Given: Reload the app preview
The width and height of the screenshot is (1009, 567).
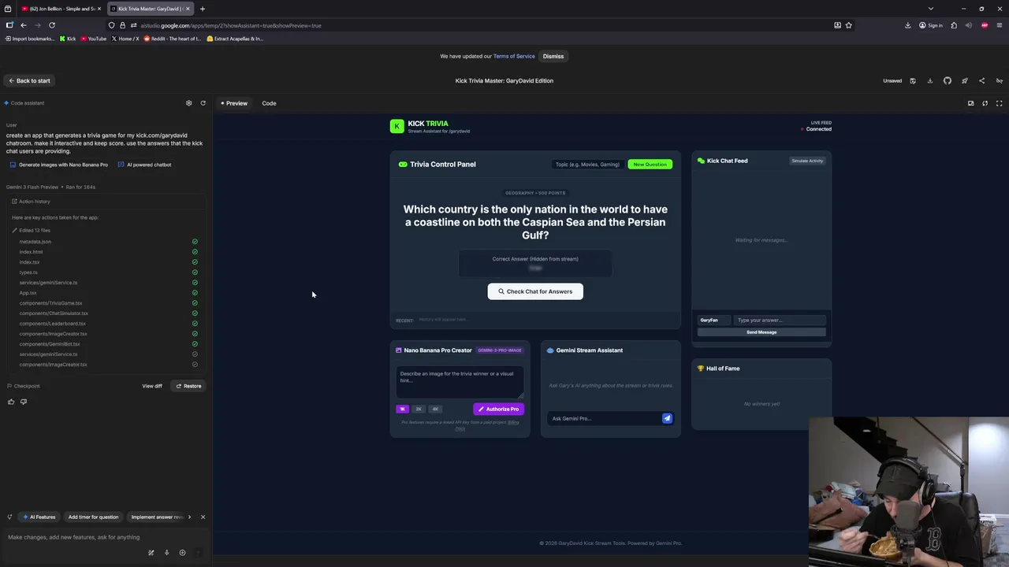Looking at the screenshot, I should pos(985,103).
